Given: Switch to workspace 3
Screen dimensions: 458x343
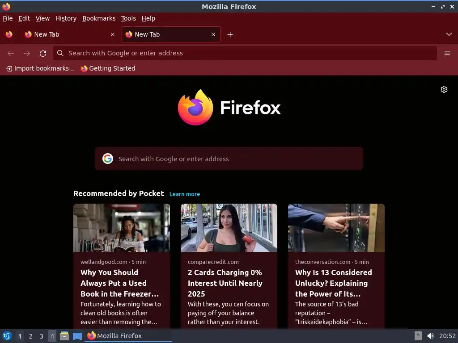Looking at the screenshot, I should (x=42, y=336).
